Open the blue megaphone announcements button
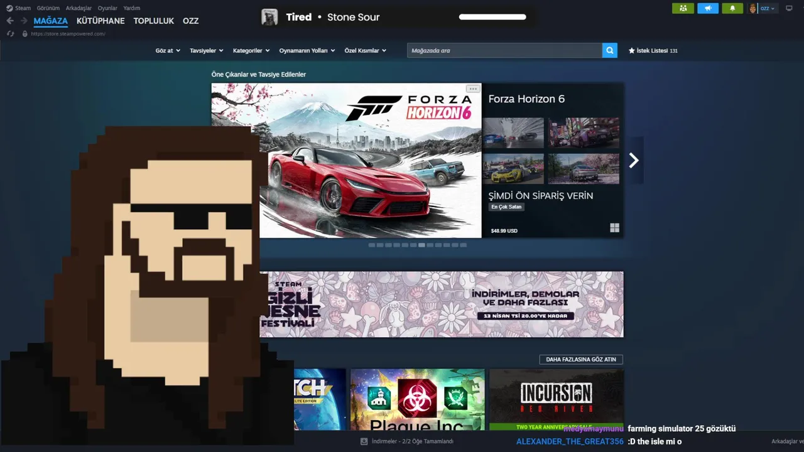The width and height of the screenshot is (804, 452). (x=708, y=8)
